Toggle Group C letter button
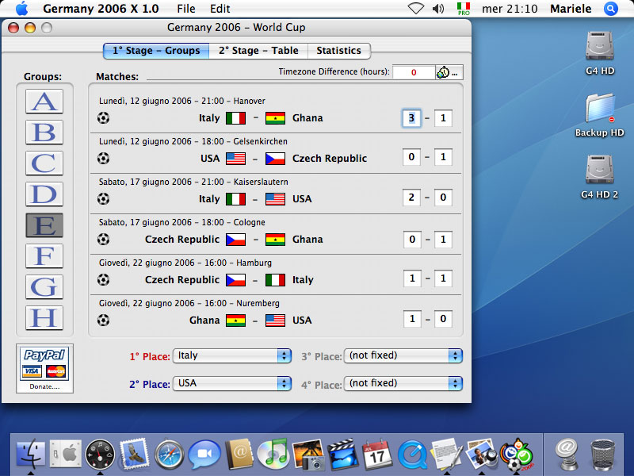This screenshot has height=476, width=634. [44, 163]
